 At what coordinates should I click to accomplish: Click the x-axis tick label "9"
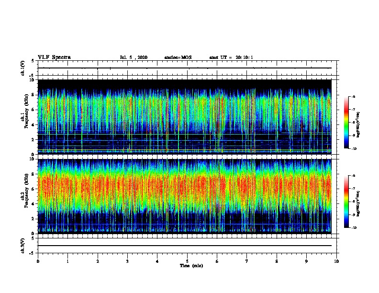click(306, 261)
